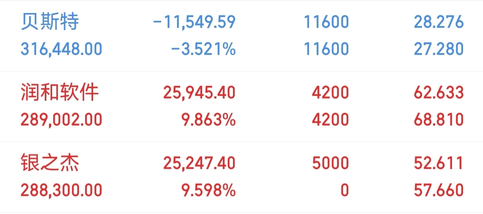Select 银之杰 current price 57.660
The width and height of the screenshot is (483, 214).
click(439, 190)
